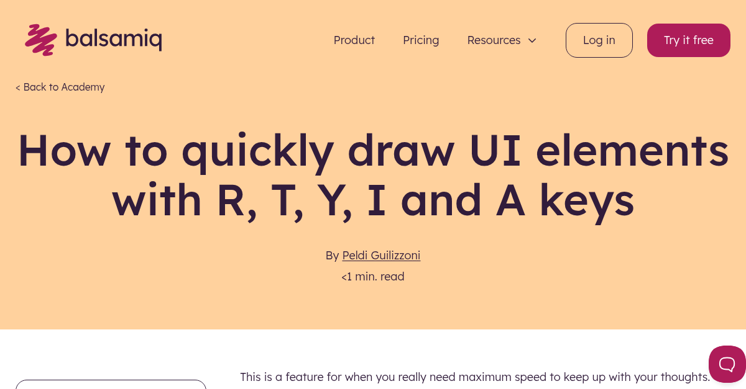Image resolution: width=746 pixels, height=389 pixels.
Task: Open the Resources menu
Action: (494, 40)
